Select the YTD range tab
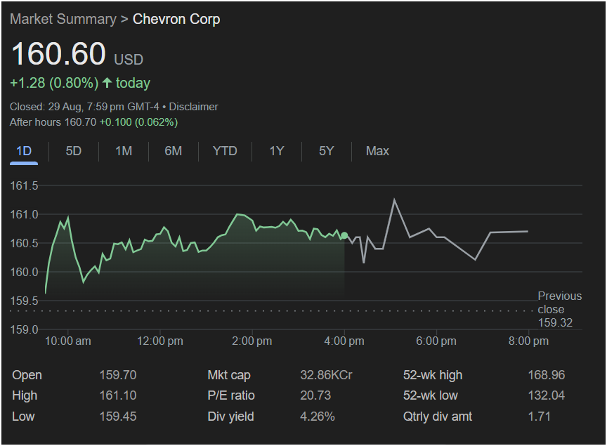Viewport: 607px width, 446px height. pos(225,151)
